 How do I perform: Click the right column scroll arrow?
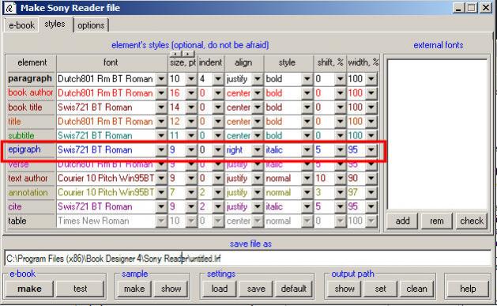pyautogui.click(x=188, y=54)
